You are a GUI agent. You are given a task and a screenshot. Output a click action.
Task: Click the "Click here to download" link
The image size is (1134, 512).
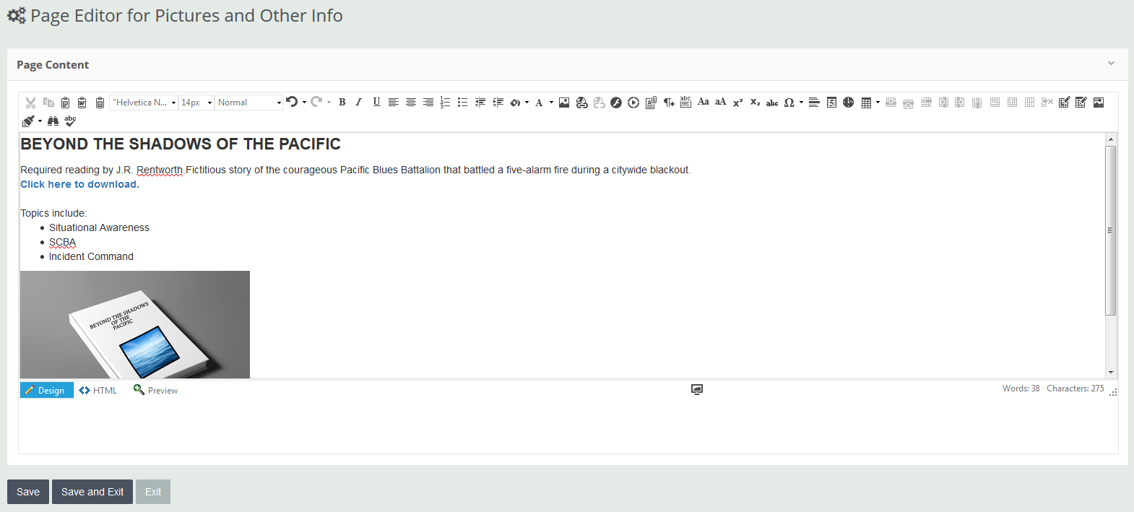click(79, 184)
